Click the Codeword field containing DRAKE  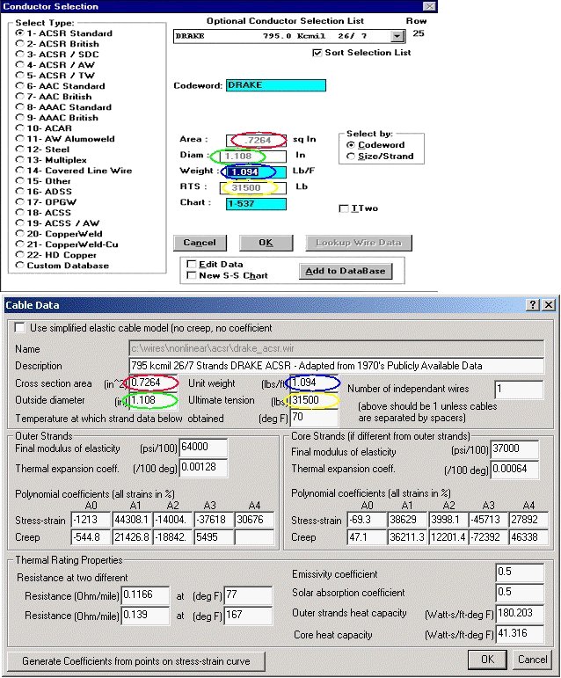(x=276, y=85)
